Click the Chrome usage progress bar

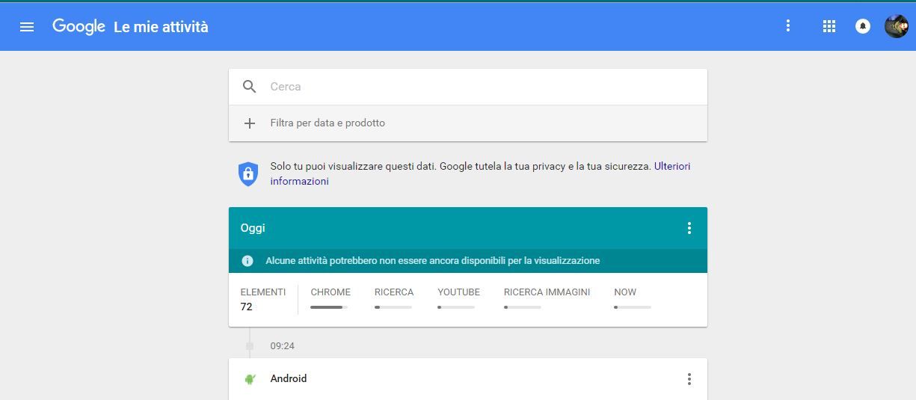329,307
